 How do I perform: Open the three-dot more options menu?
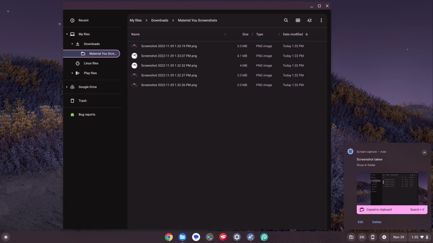(x=321, y=20)
